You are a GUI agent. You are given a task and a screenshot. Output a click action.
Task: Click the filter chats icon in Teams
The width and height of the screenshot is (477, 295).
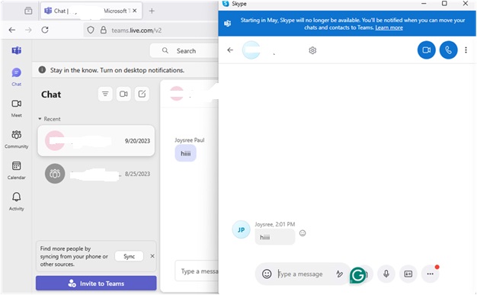tap(105, 94)
